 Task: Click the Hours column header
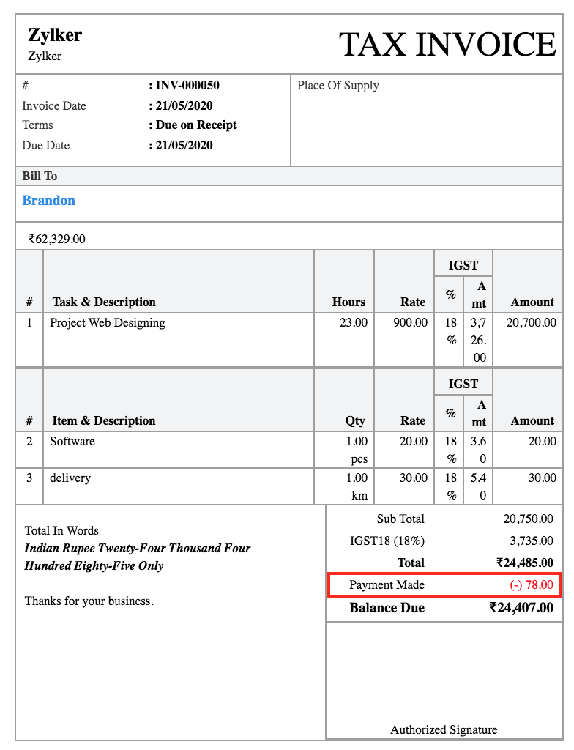348,302
